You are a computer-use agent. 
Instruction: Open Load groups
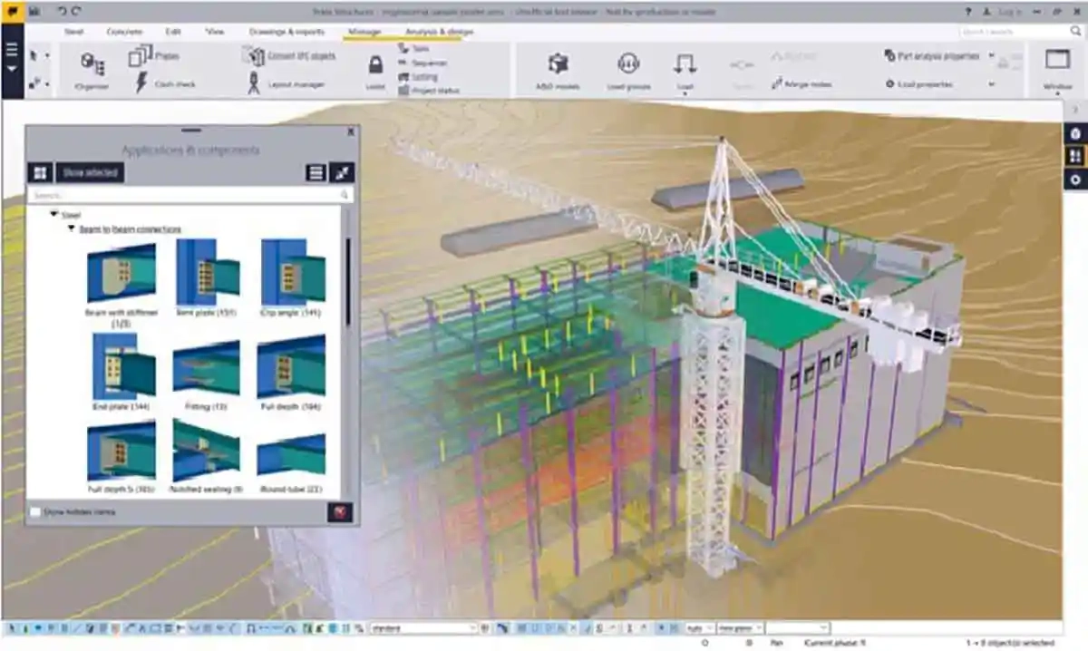pos(628,71)
